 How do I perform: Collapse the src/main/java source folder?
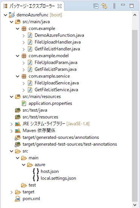[12, 22]
